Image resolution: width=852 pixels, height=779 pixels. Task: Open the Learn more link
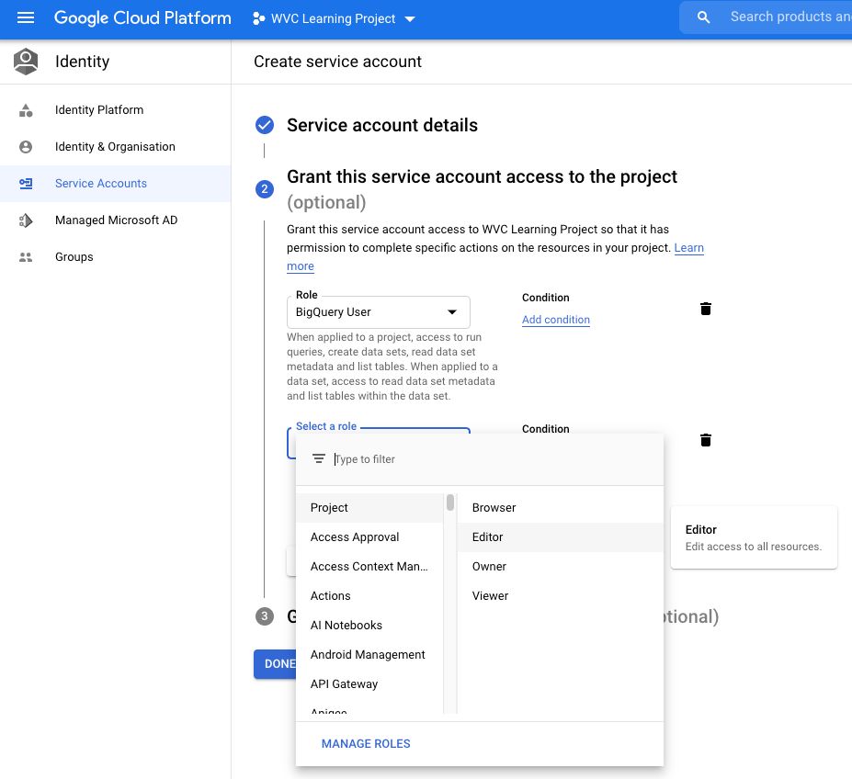688,247
